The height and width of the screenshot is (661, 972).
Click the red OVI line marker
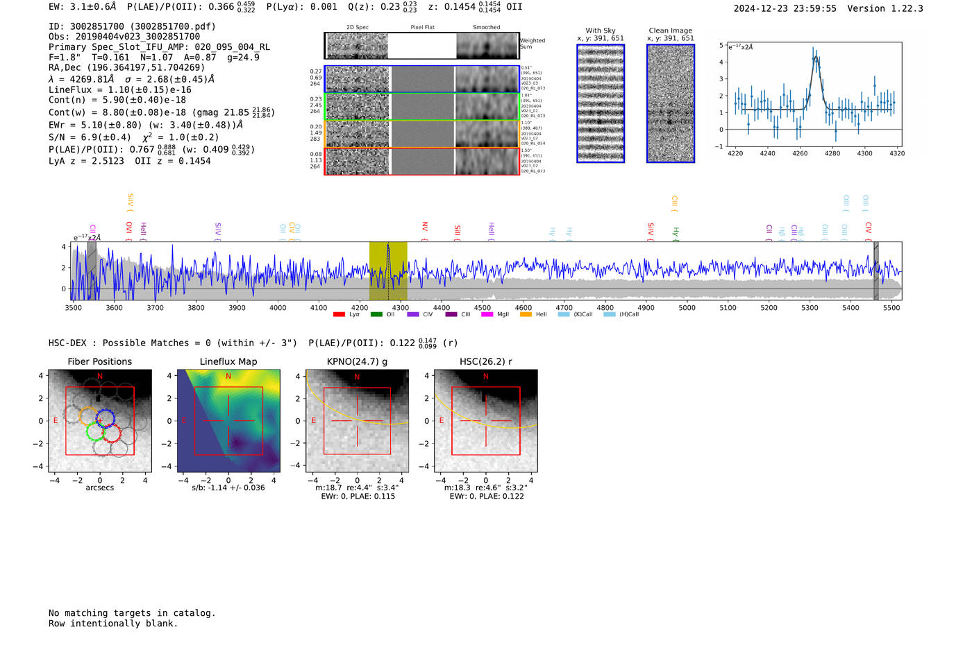[129, 231]
